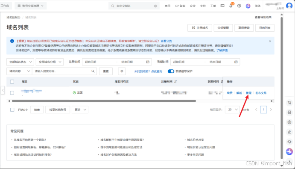The height and width of the screenshot is (169, 295).
Task: Click the Reset button
Action: (x=106, y=71)
